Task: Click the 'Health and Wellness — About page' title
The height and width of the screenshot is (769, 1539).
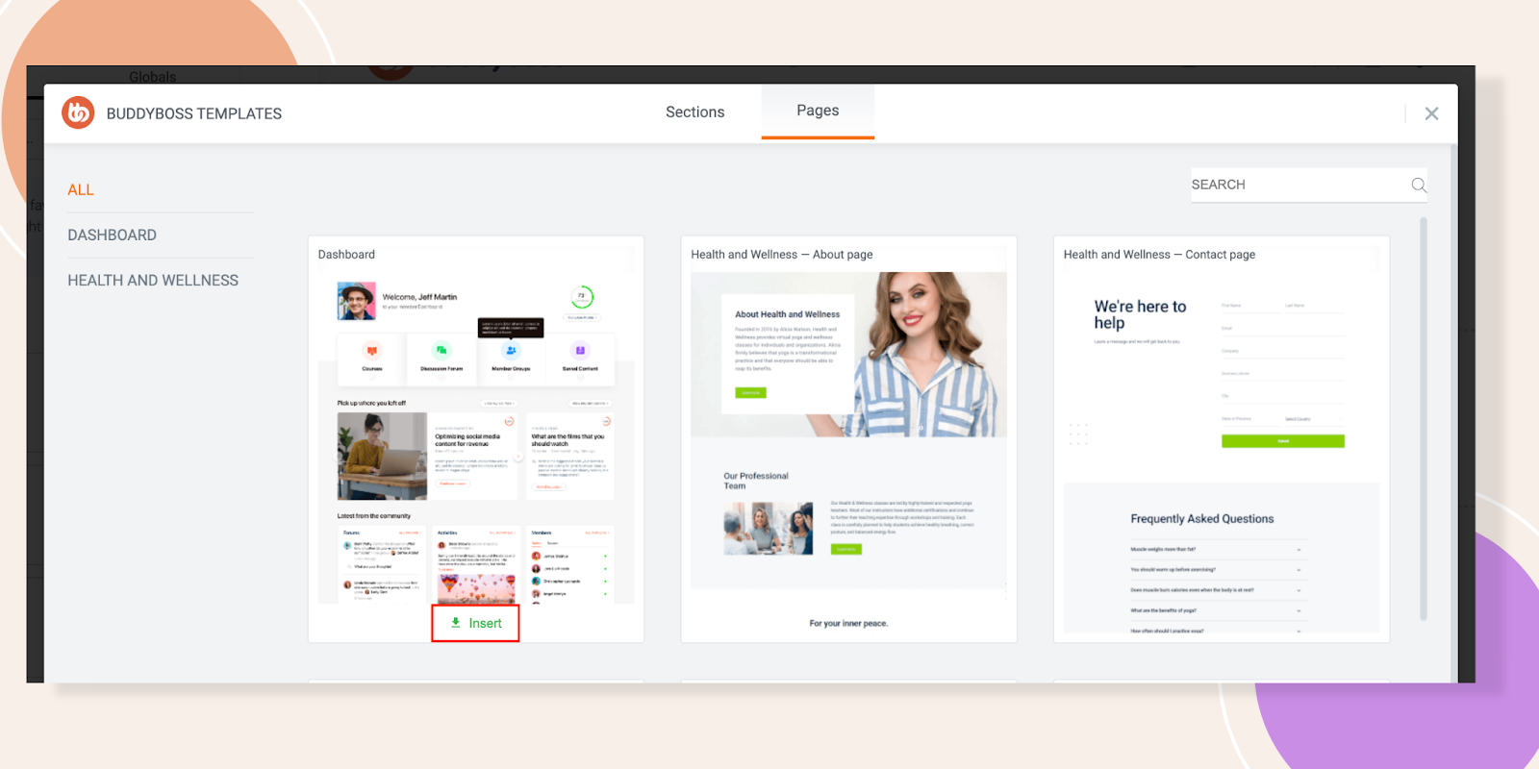Action: pos(782,255)
